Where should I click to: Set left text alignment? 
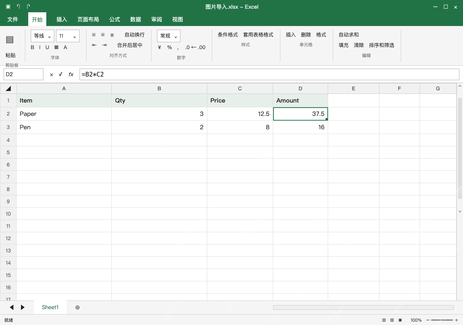(94, 35)
